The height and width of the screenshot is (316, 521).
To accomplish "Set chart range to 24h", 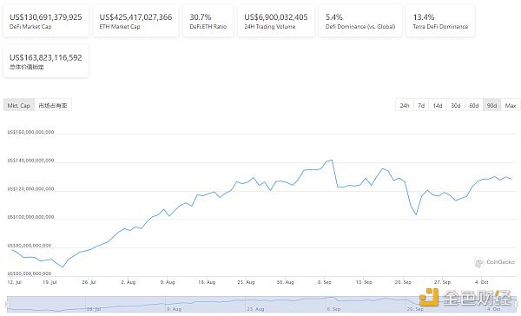I will [x=405, y=105].
